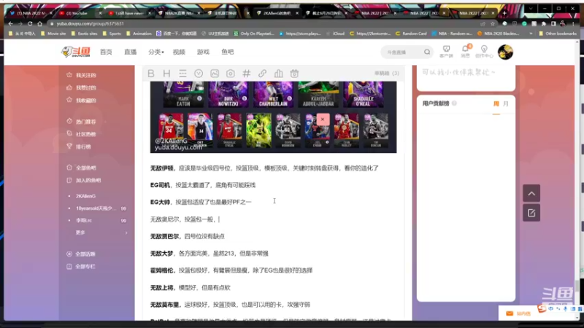Image resolution: width=584 pixels, height=328 pixels.
Task: Reload the page in browser
Action: [30, 23]
